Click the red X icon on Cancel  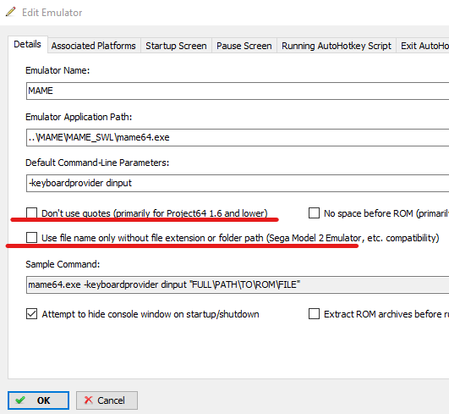pos(89,400)
